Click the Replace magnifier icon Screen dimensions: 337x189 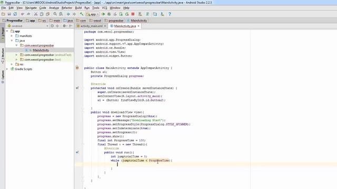[61, 14]
